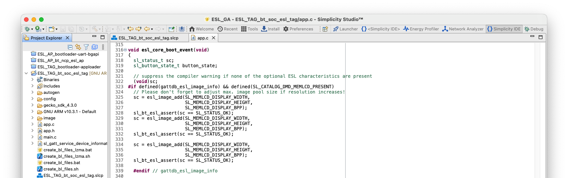This screenshot has height=178, width=568.
Task: Fold the esl_core_boot_event function at line 316
Action: pos(125,50)
